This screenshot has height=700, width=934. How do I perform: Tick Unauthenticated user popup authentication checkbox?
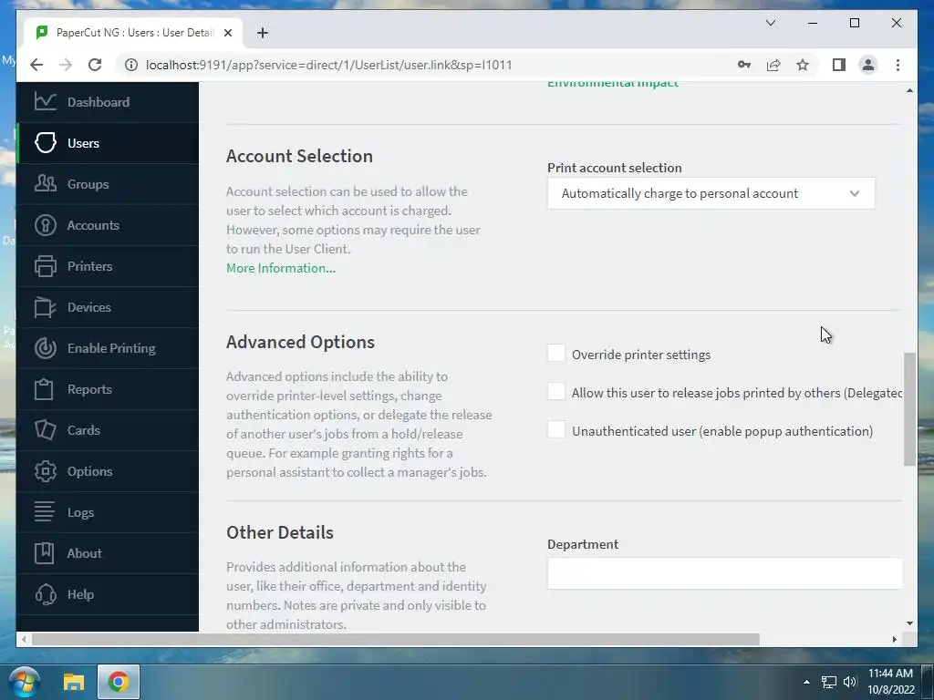tap(556, 430)
